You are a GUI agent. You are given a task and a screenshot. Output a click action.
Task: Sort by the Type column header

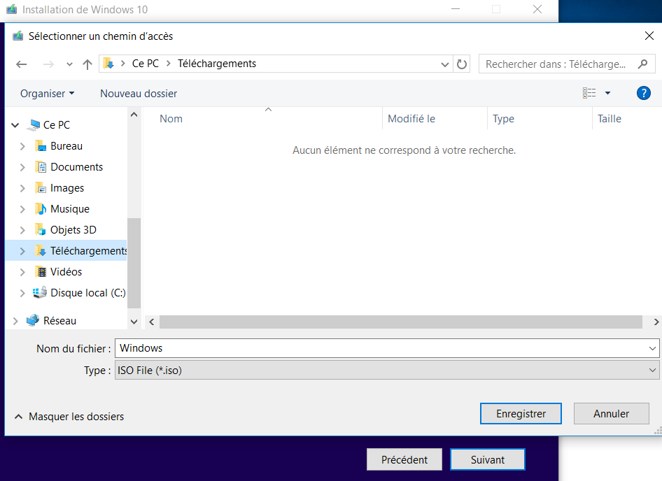point(503,119)
